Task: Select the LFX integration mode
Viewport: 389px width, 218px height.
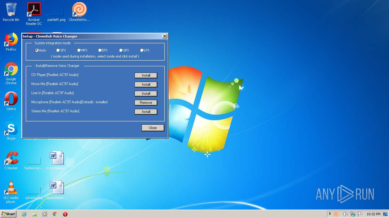Action: point(145,50)
